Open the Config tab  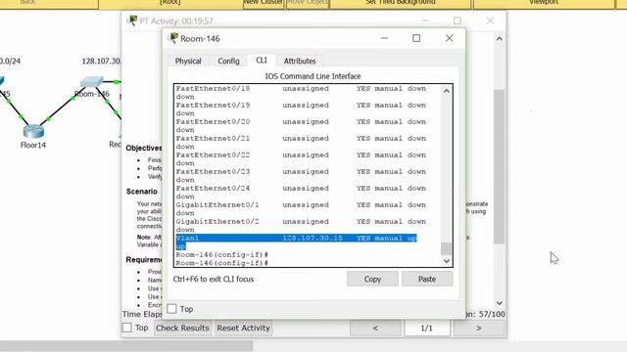(x=228, y=61)
